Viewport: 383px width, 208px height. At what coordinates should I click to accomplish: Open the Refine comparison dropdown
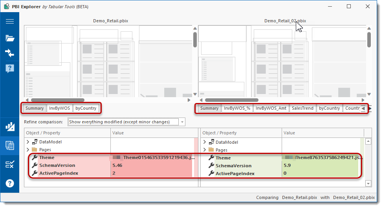[x=182, y=122]
